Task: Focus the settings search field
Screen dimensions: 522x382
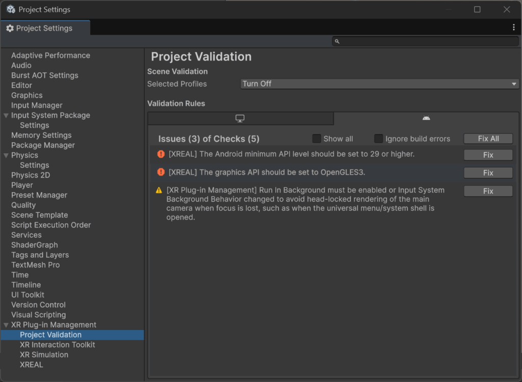Action: (x=426, y=41)
